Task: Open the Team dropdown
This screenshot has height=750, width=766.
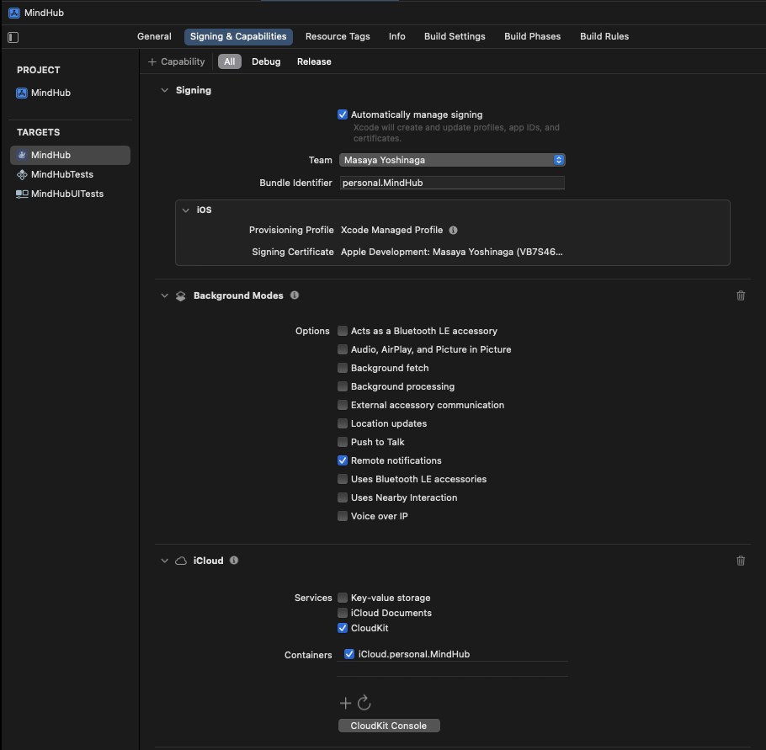Action: [x=452, y=160]
